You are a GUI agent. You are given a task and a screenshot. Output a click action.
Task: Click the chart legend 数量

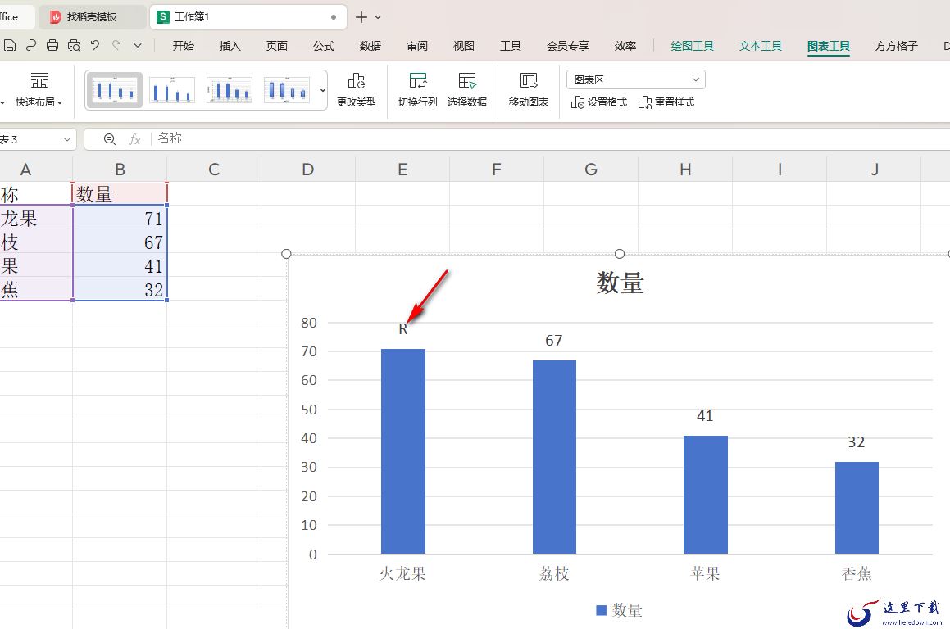(619, 610)
